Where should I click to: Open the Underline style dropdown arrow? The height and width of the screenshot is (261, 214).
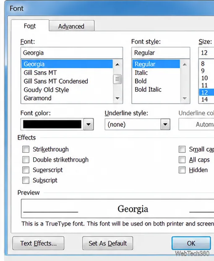(x=165, y=124)
